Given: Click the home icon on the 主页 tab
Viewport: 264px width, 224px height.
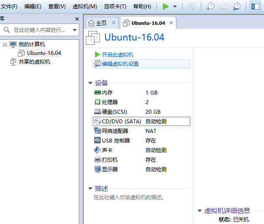Looking at the screenshot, I should coord(91,23).
